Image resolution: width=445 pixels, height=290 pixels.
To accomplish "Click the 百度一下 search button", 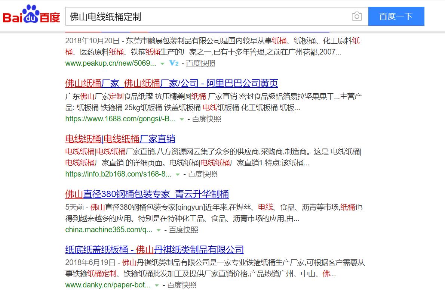I will (x=396, y=16).
